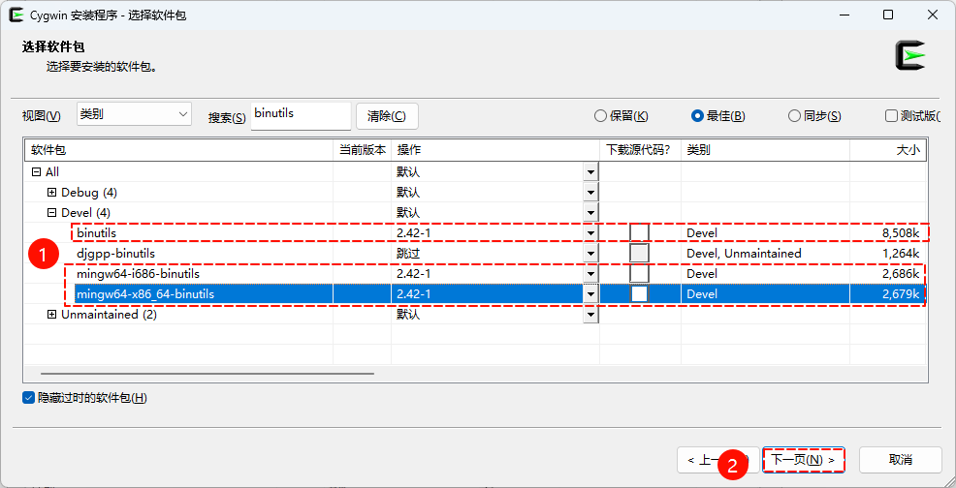The width and height of the screenshot is (956, 488).
Task: Expand the Debug (4) category
Action: 51,193
